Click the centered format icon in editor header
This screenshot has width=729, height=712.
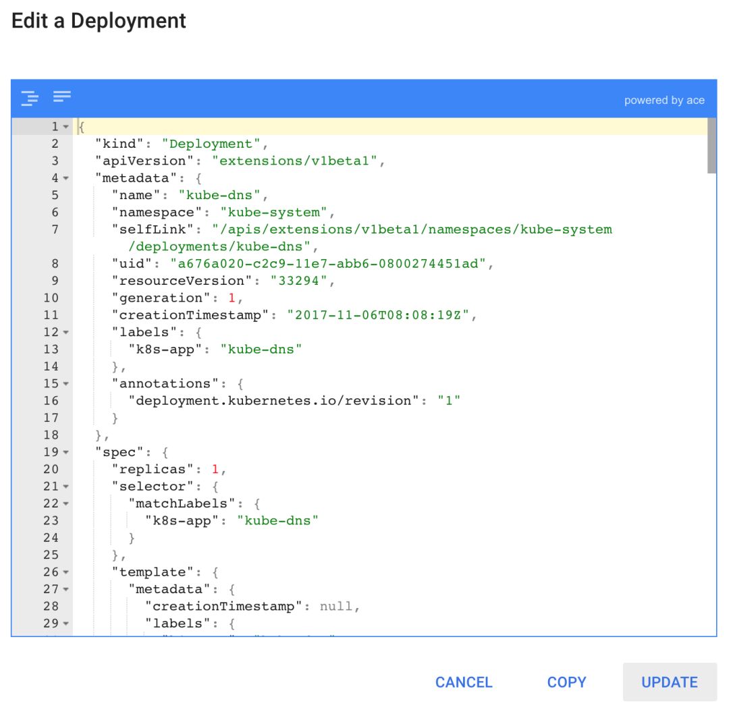tap(30, 98)
